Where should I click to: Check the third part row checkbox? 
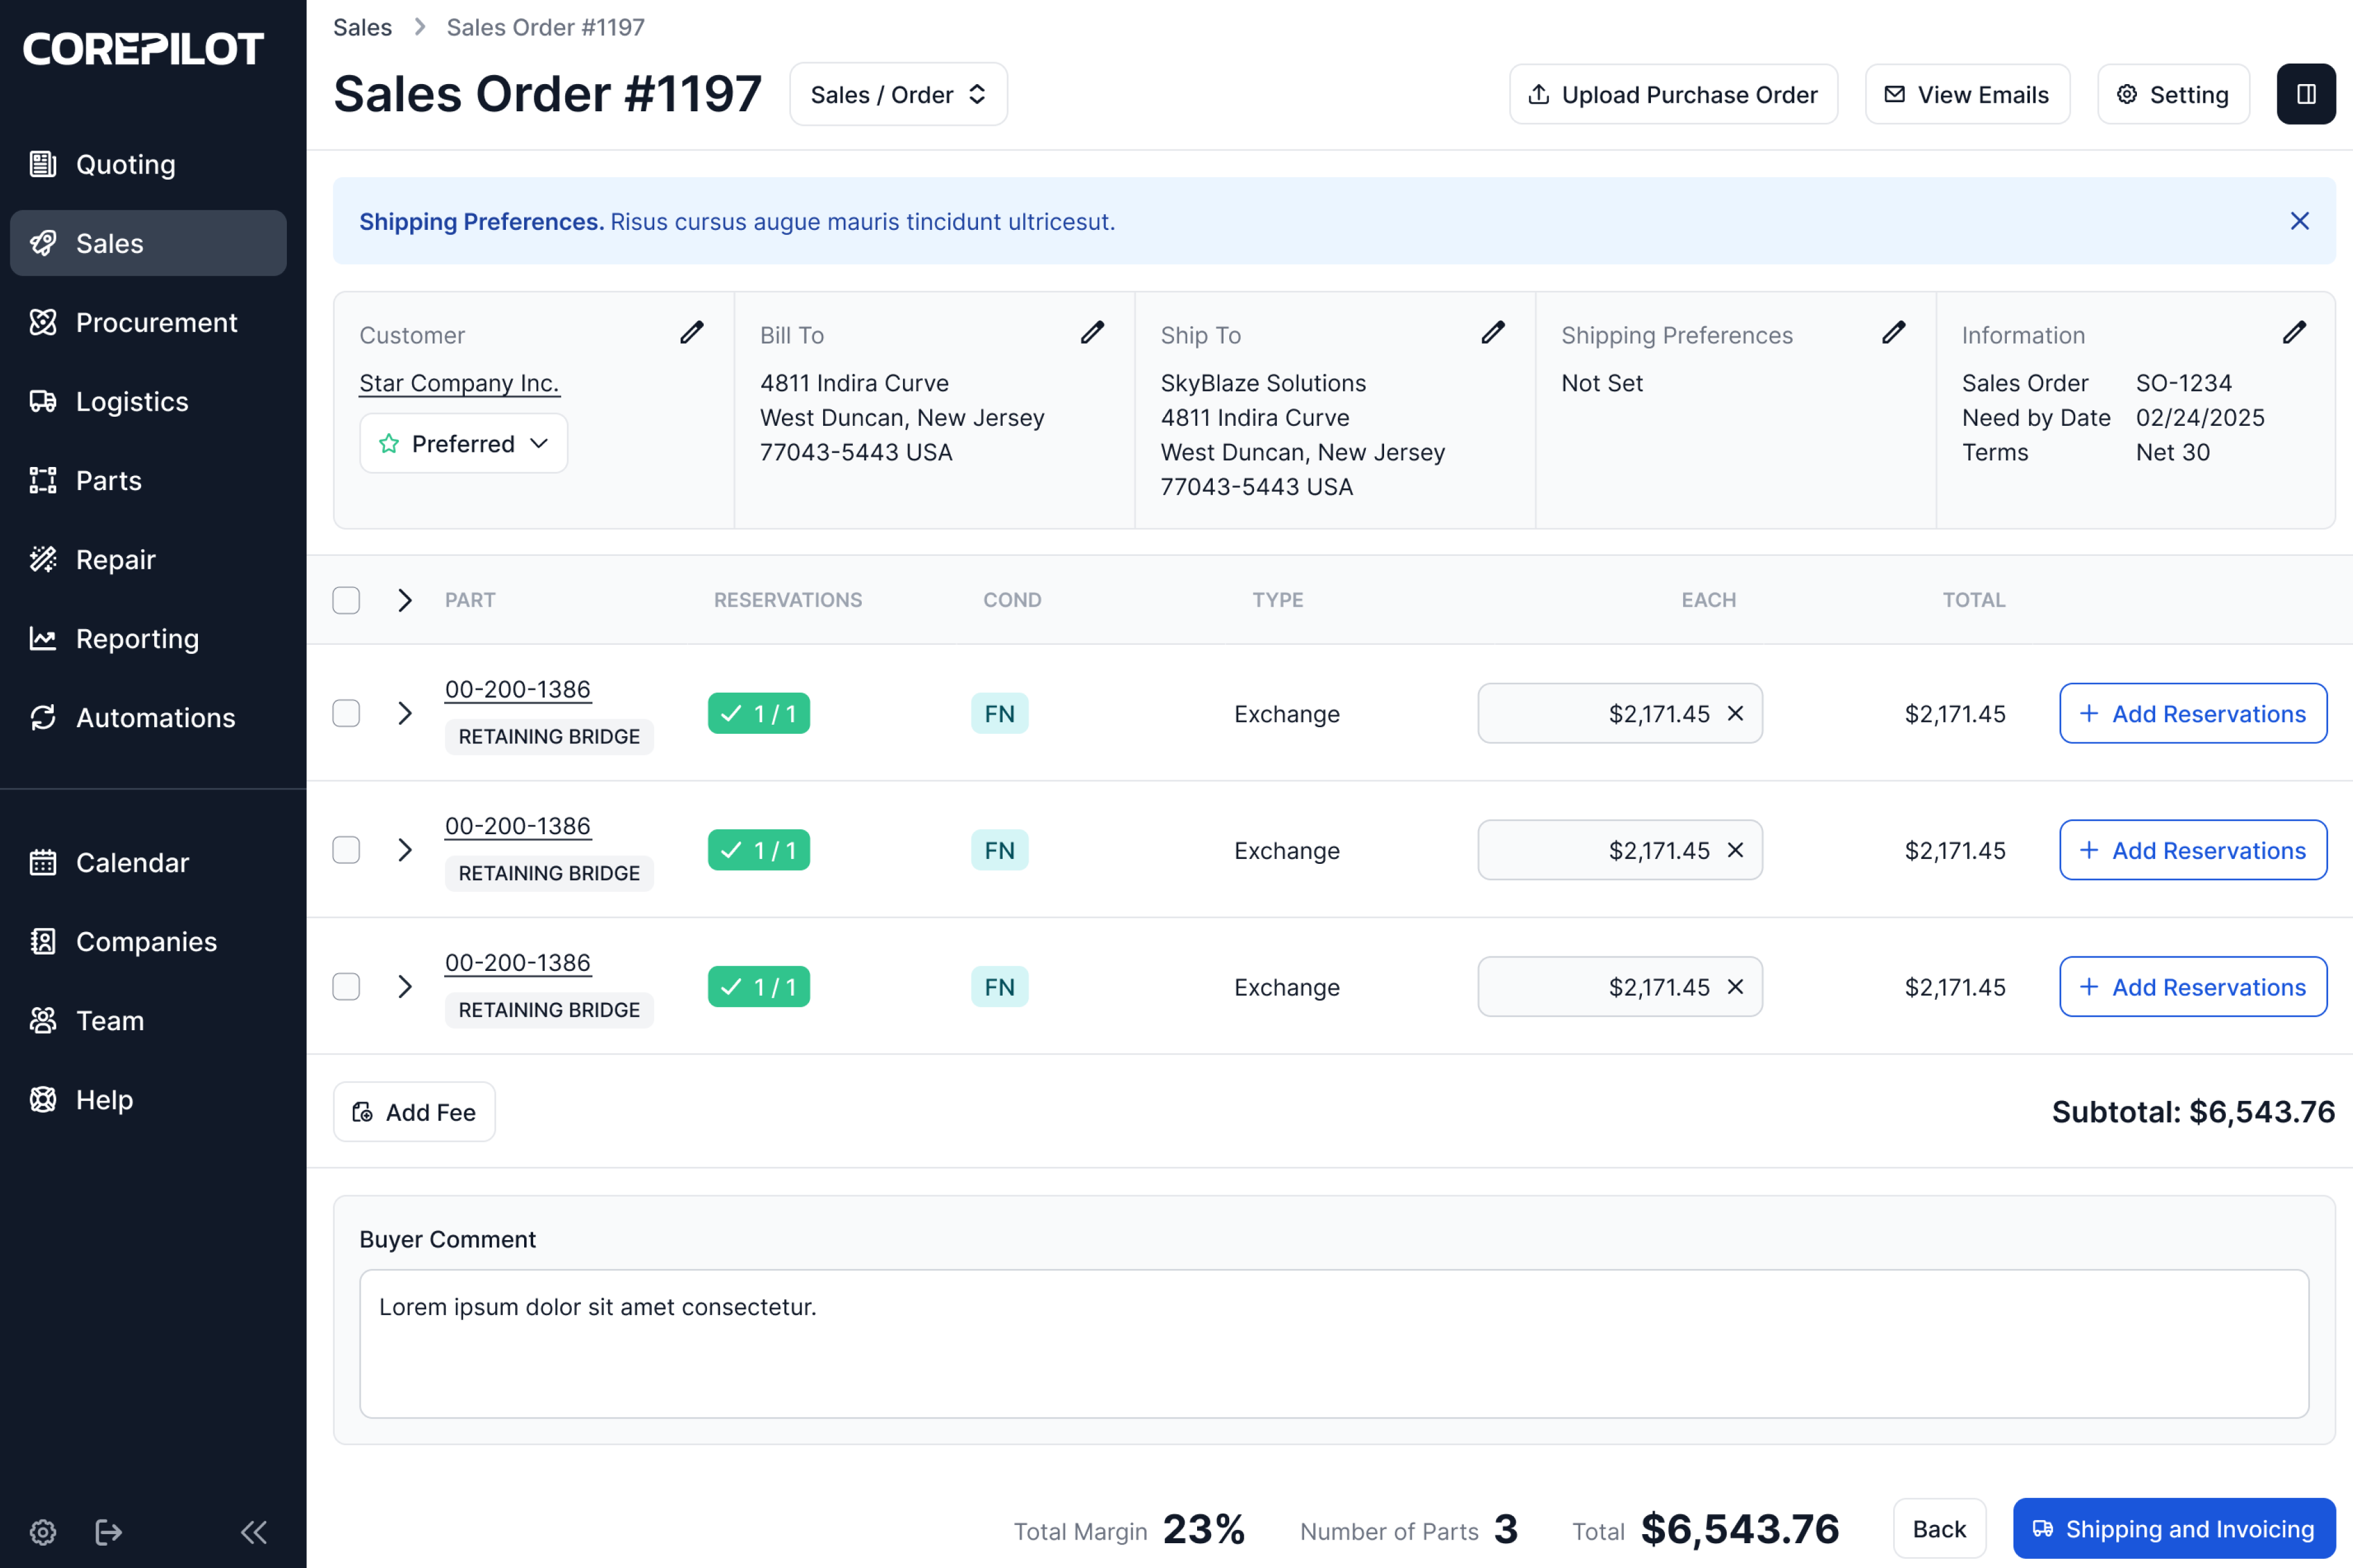(346, 986)
